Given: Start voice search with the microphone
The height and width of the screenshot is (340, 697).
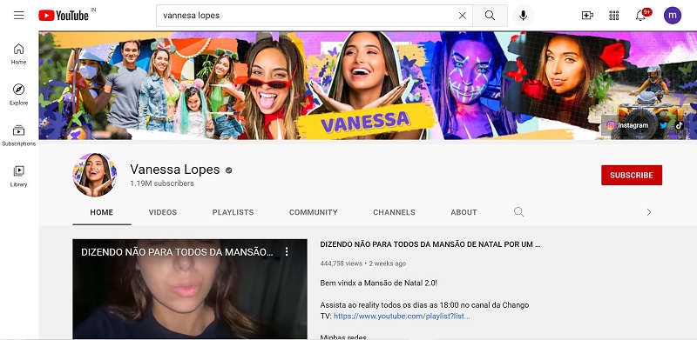Looking at the screenshot, I should click(524, 16).
